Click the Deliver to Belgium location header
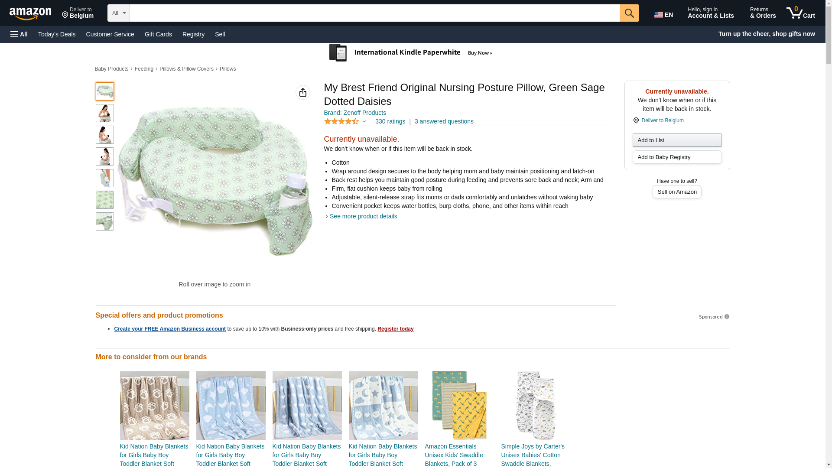This screenshot has width=832, height=468. point(78,13)
